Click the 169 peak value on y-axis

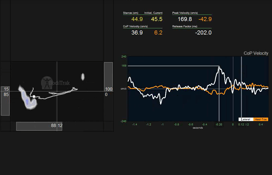click(x=124, y=66)
